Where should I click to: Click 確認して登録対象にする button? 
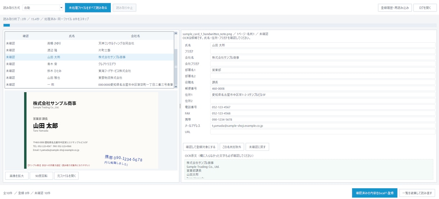(200, 147)
